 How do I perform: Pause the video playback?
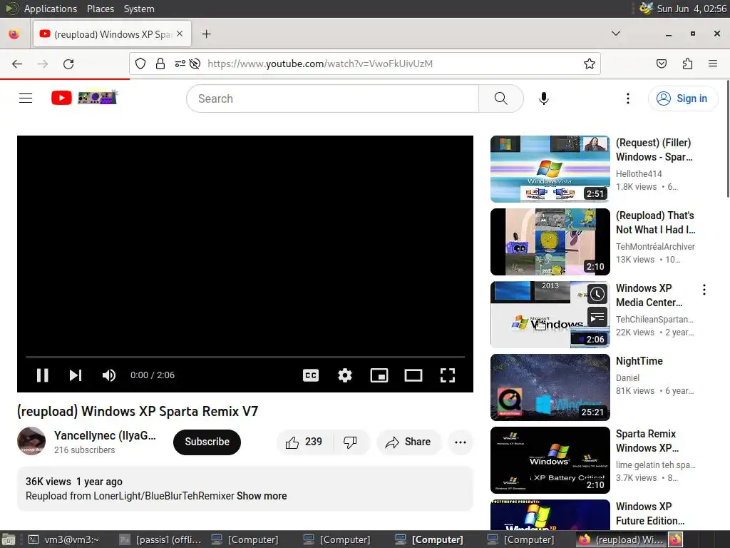[42, 375]
